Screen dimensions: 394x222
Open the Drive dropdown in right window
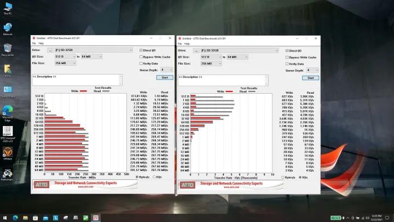click(x=240, y=50)
